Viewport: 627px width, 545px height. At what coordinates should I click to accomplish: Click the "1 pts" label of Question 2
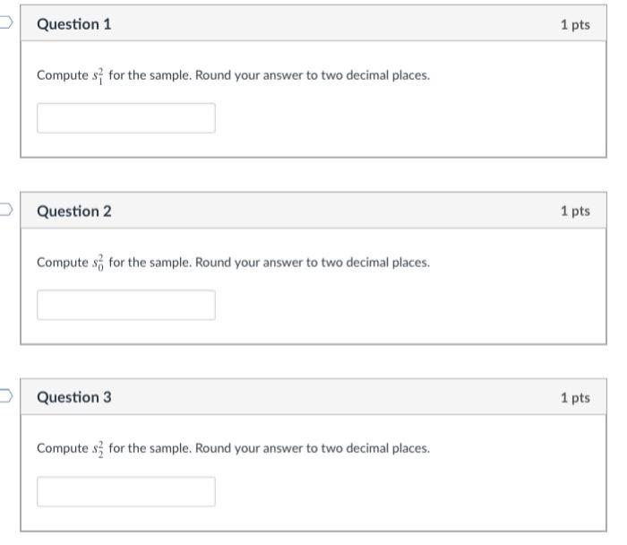(x=575, y=211)
